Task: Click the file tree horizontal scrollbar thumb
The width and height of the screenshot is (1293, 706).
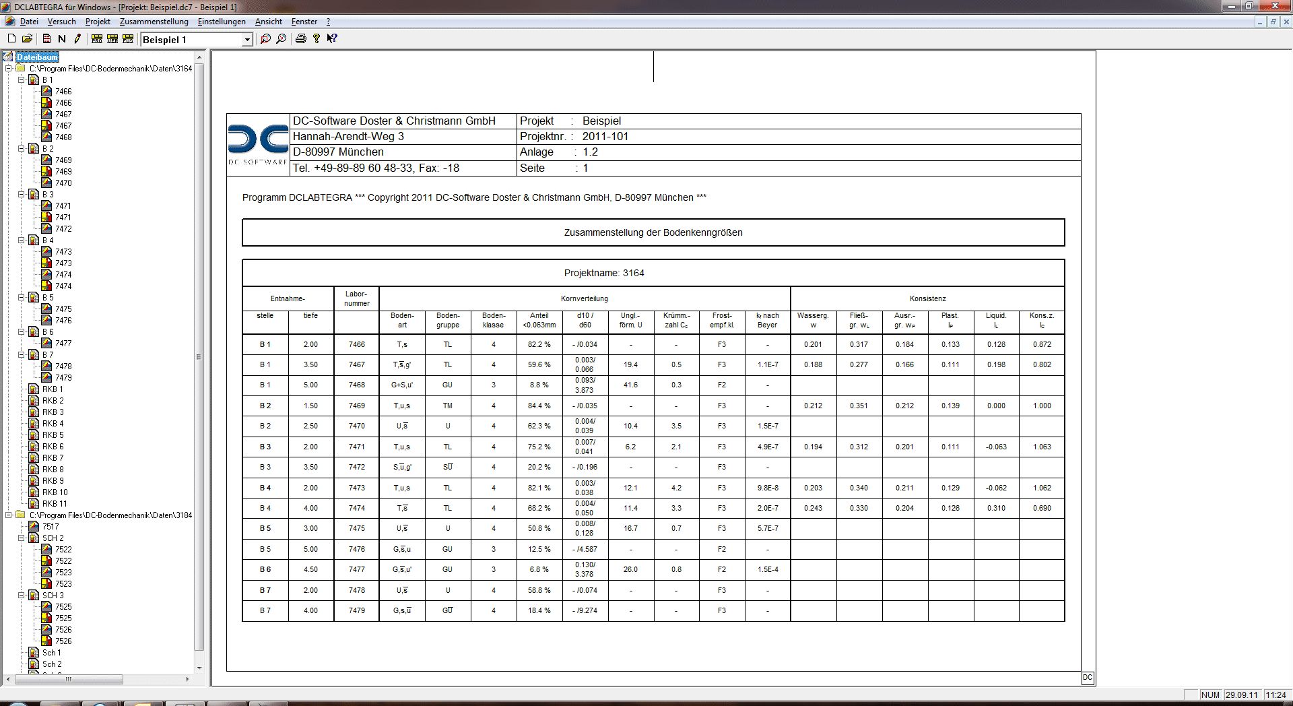Action: [x=69, y=679]
